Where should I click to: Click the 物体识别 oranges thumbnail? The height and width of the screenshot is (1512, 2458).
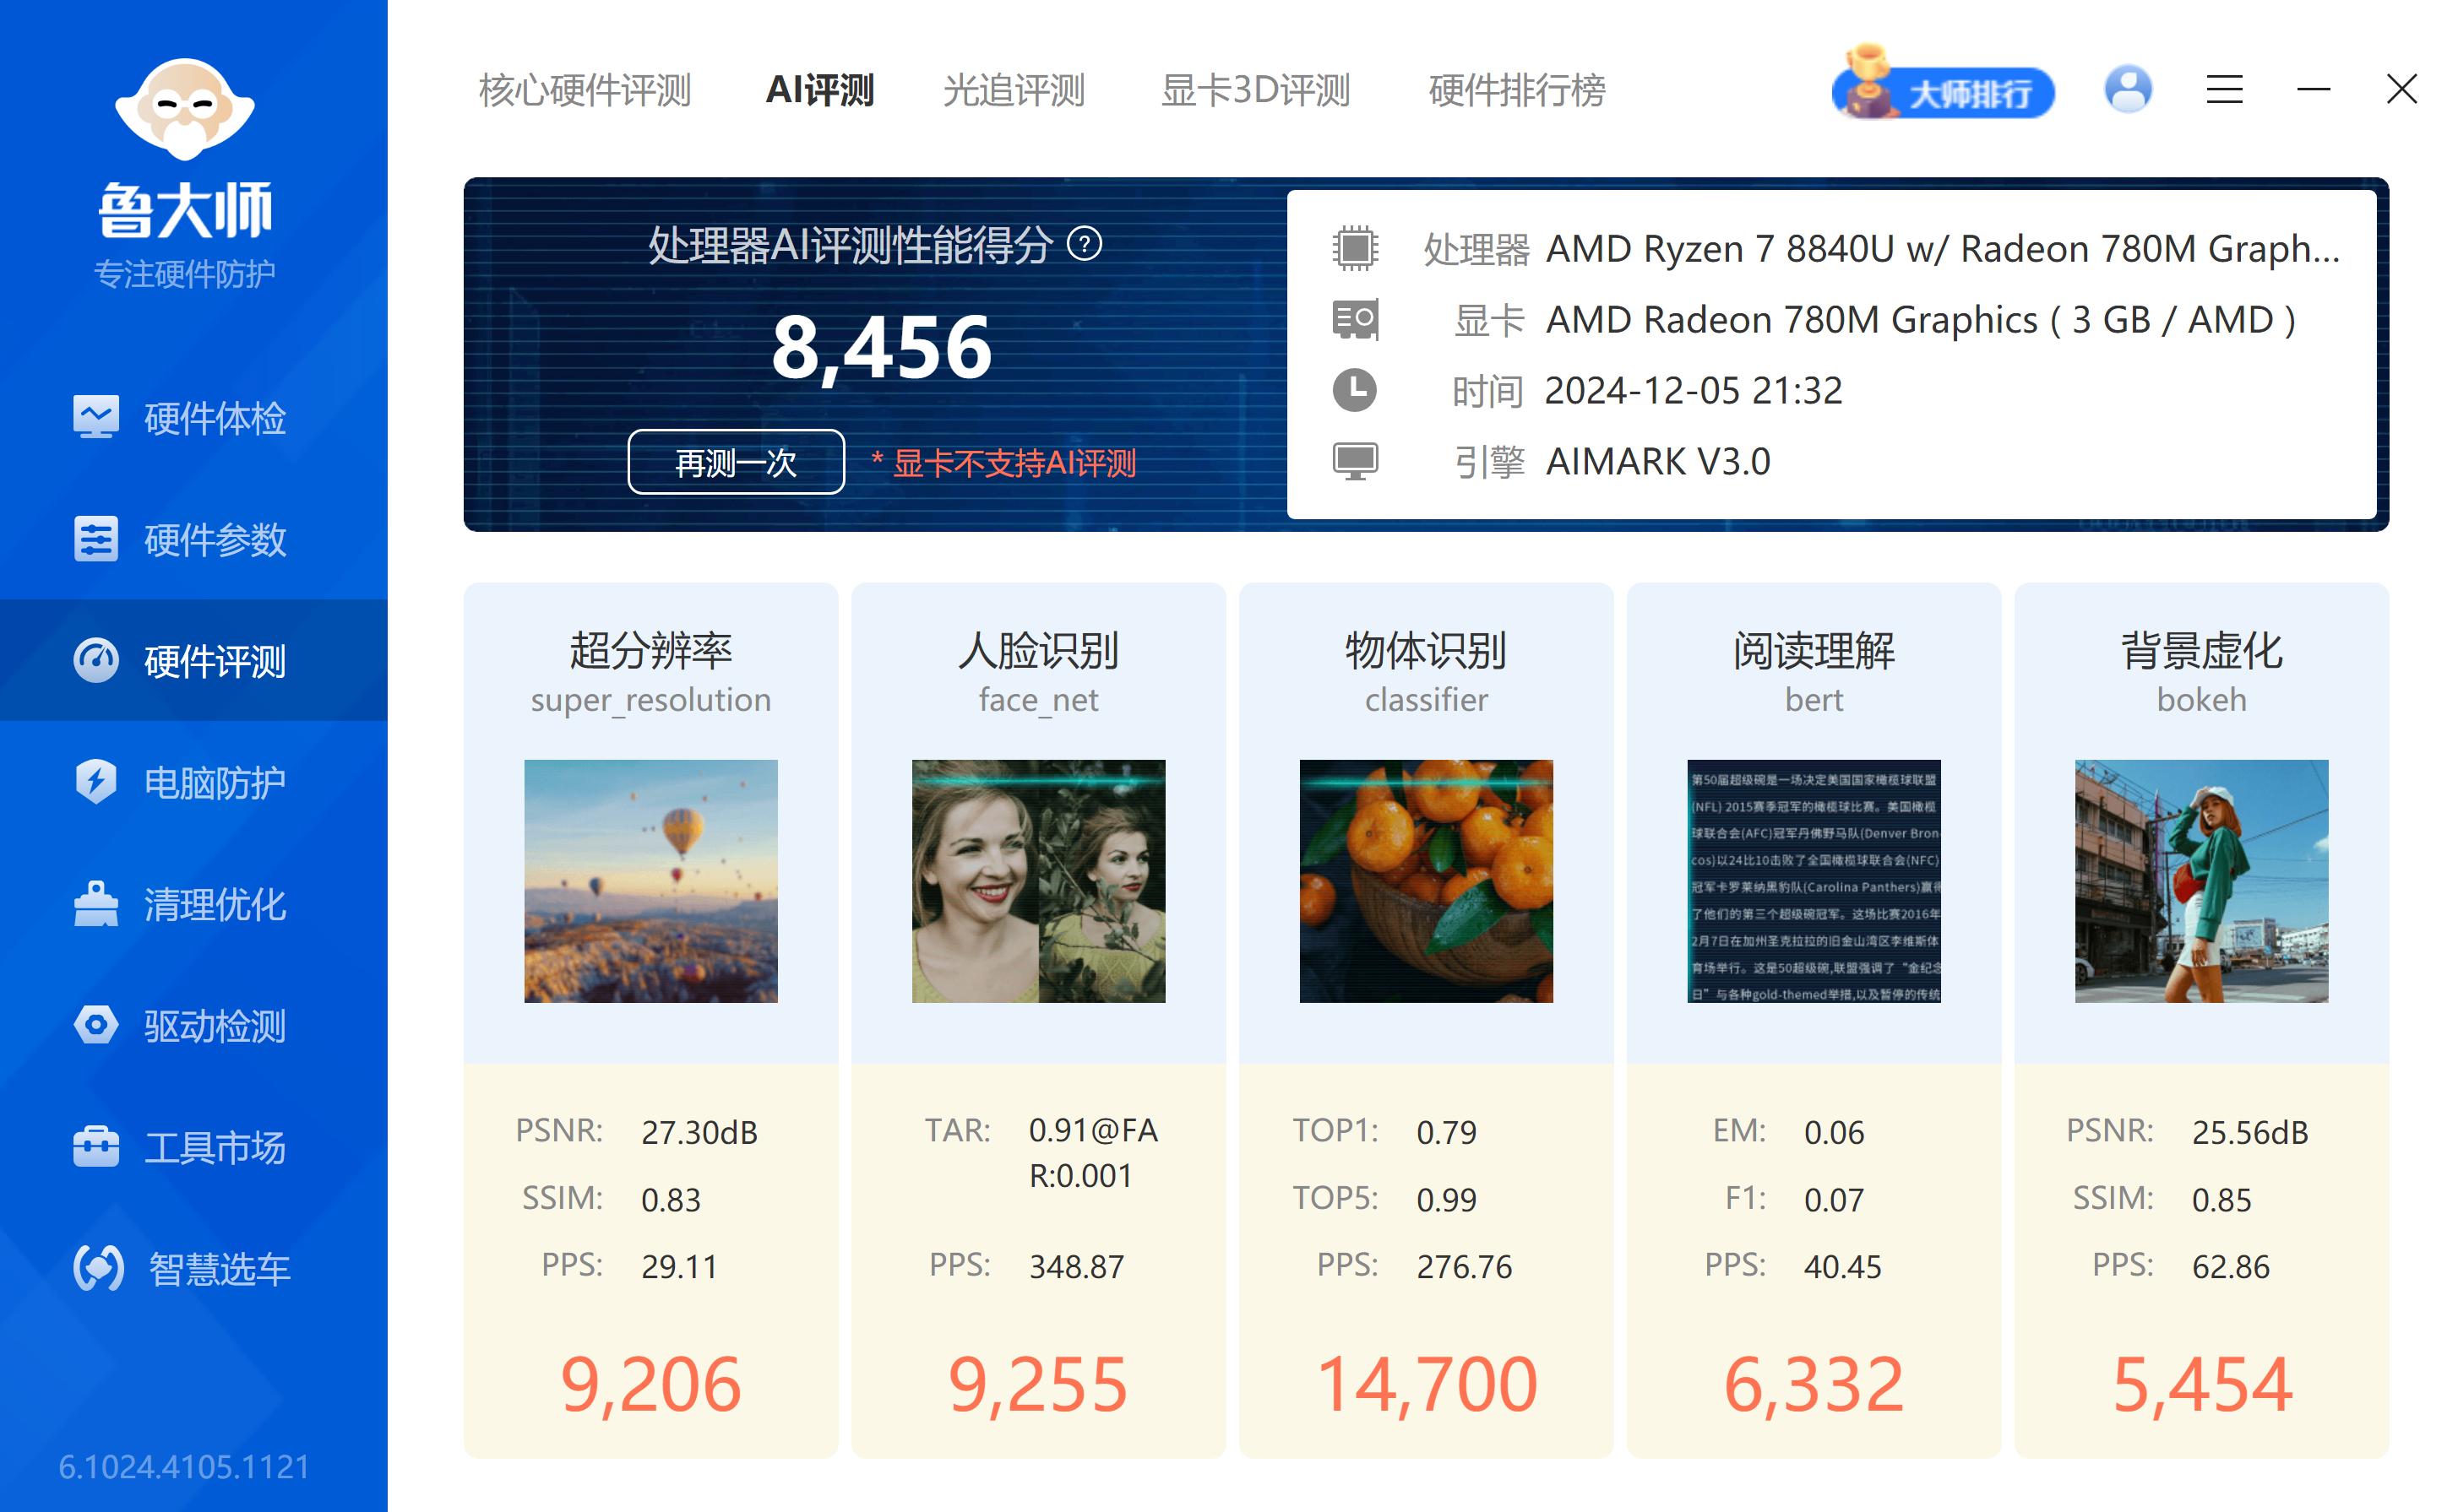(x=1426, y=881)
